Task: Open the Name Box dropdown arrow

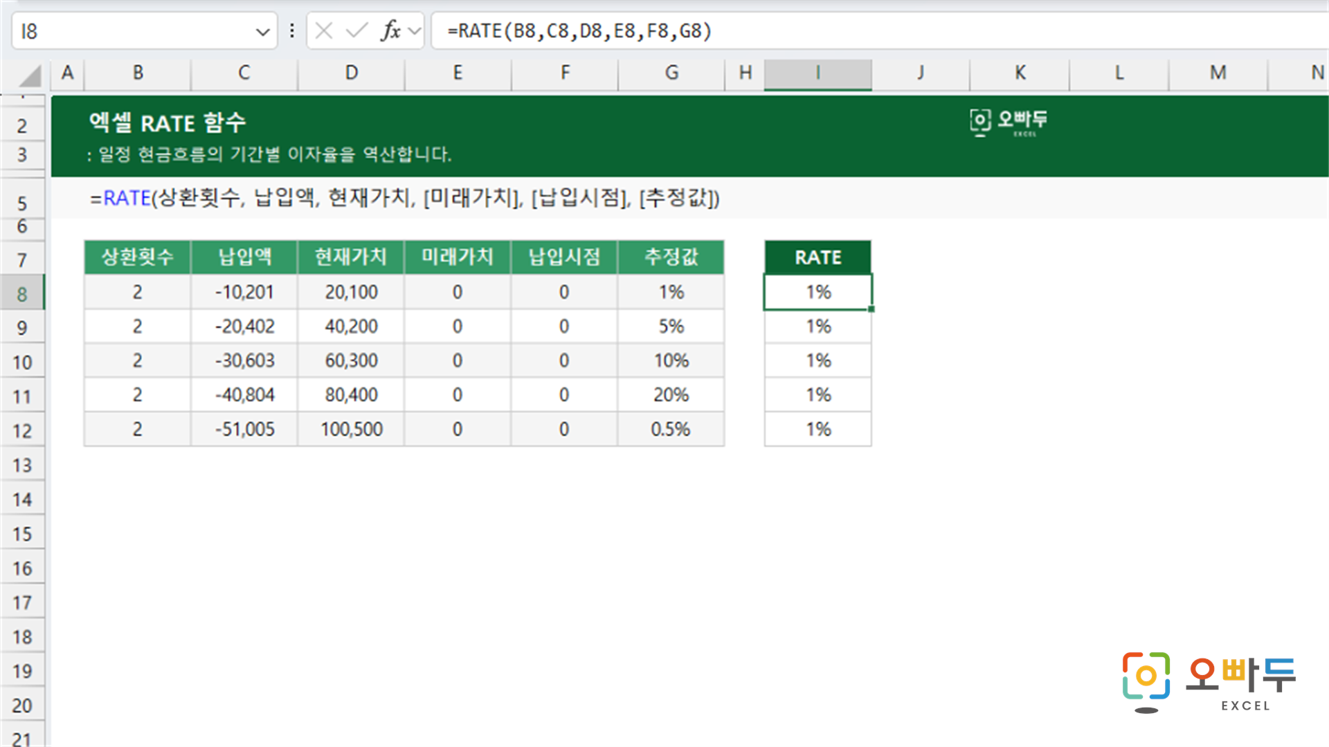Action: point(262,32)
